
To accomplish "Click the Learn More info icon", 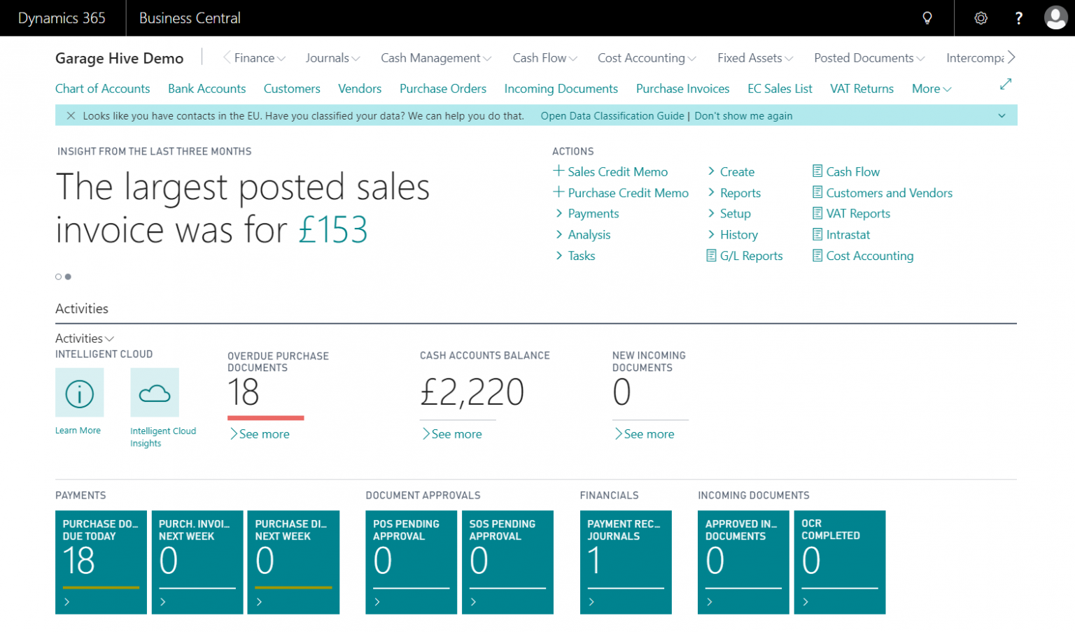I will click(79, 392).
